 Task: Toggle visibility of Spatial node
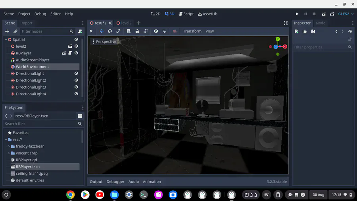pos(76,39)
